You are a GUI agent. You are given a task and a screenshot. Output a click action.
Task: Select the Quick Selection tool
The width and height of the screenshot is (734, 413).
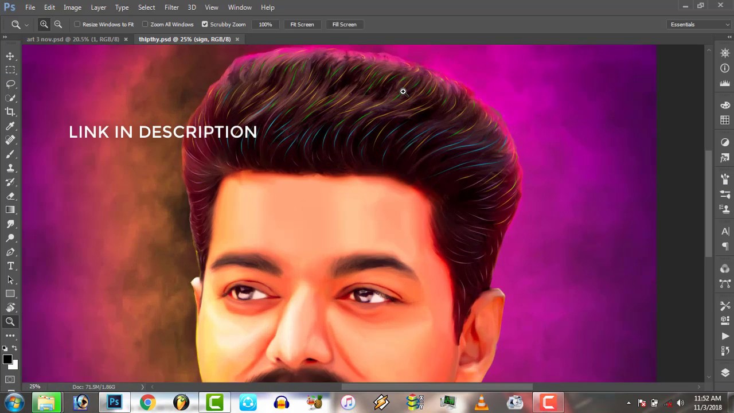(10, 98)
